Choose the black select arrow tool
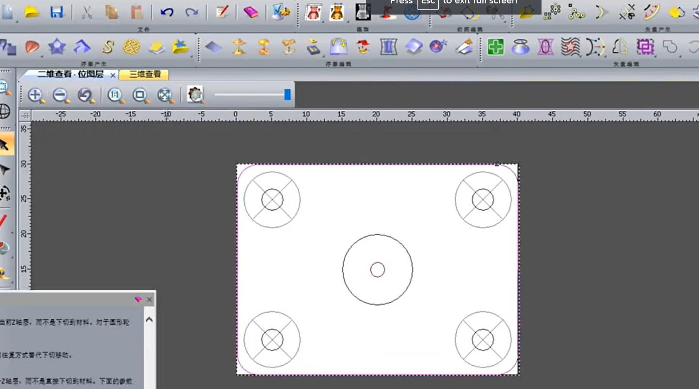 [4, 145]
